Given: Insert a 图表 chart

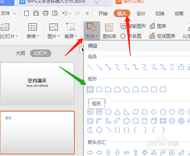Looking at the screenshot, I should click(158, 26).
